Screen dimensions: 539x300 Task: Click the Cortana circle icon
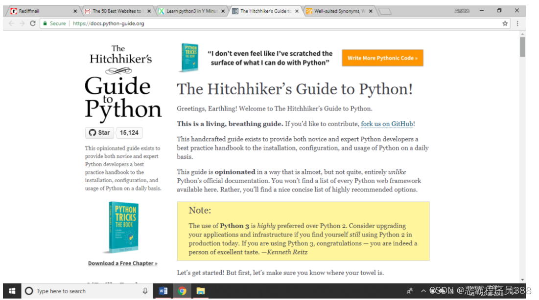tap(29, 291)
